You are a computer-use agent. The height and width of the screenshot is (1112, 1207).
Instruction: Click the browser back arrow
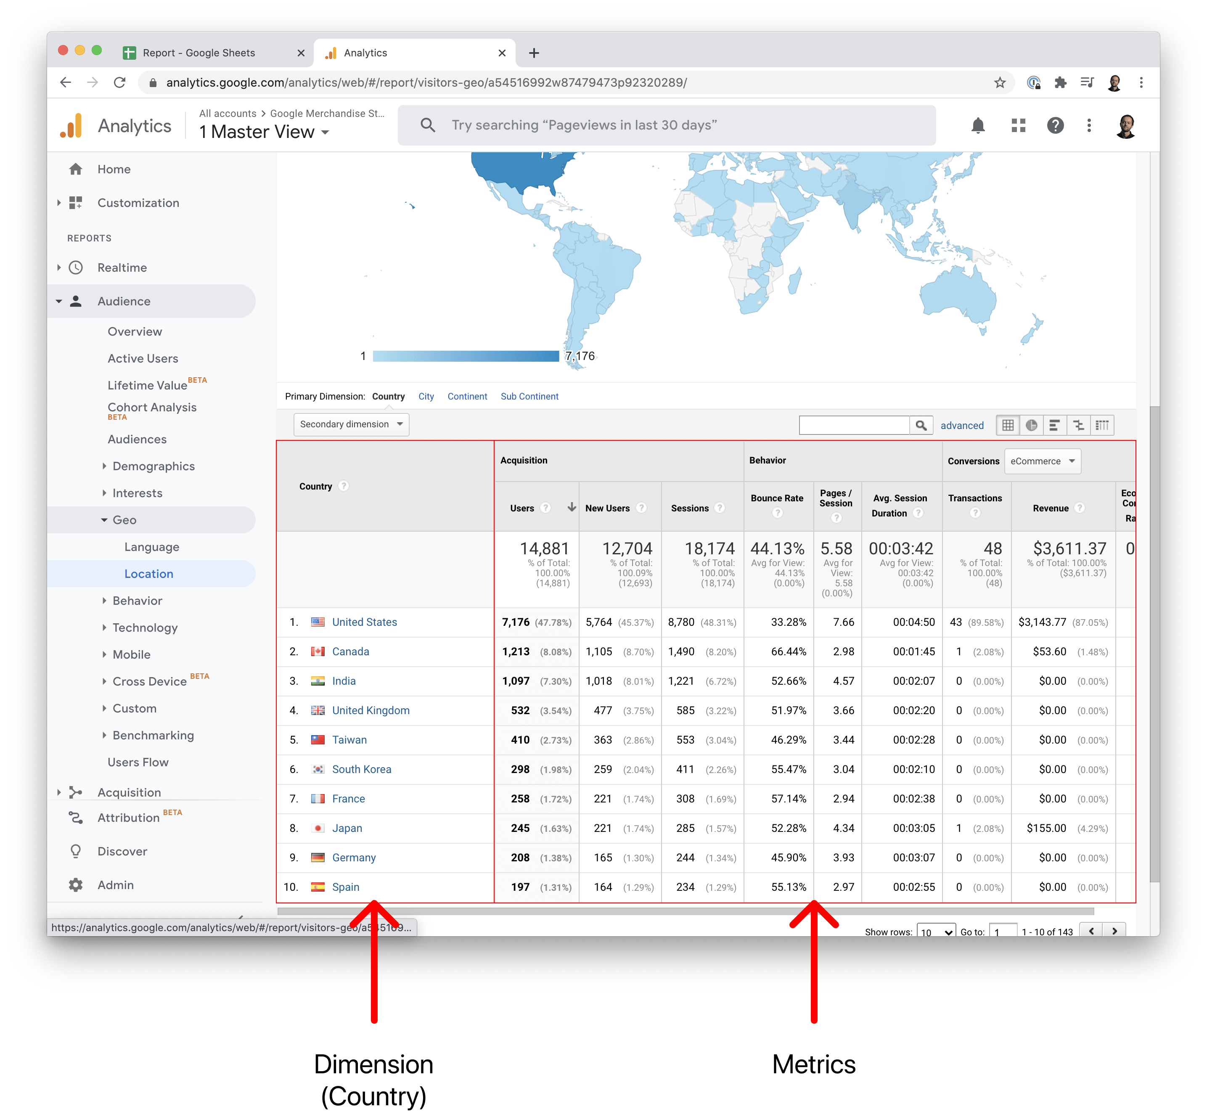tap(66, 82)
